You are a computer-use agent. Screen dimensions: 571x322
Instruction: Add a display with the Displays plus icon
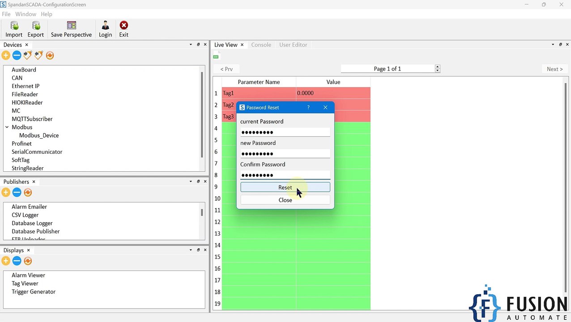(6, 261)
